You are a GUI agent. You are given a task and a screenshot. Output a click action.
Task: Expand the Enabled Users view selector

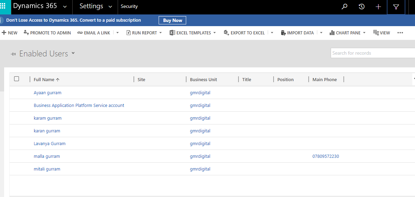[x=73, y=53]
